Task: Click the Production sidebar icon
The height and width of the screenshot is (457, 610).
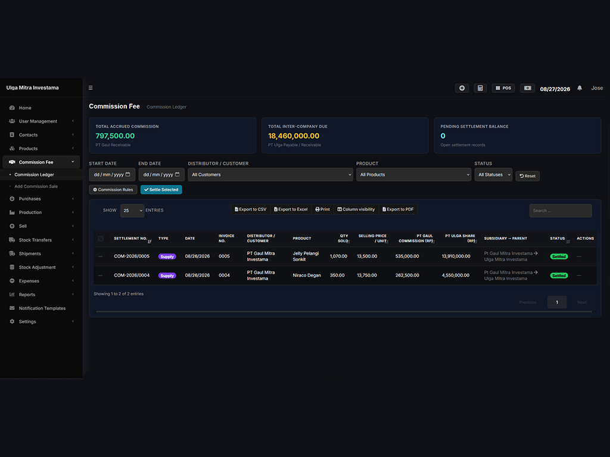Action: point(12,212)
